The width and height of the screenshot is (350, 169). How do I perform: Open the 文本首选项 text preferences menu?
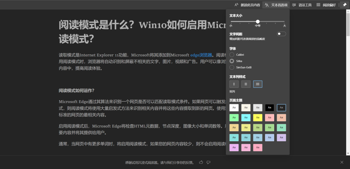[276, 5]
